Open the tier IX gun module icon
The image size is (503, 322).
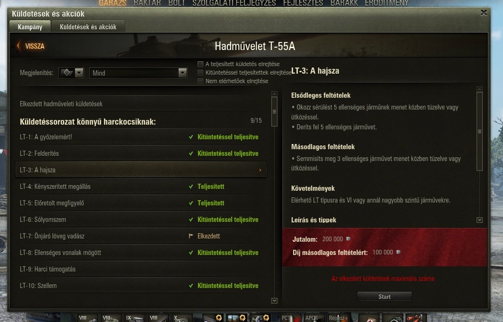134,318
